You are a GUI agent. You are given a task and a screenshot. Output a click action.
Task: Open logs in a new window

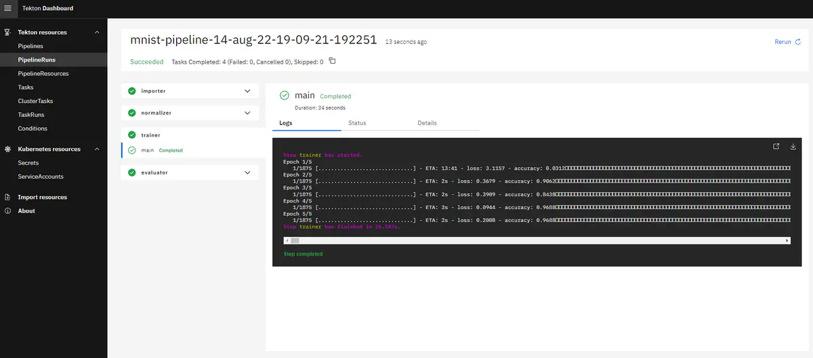pos(776,146)
